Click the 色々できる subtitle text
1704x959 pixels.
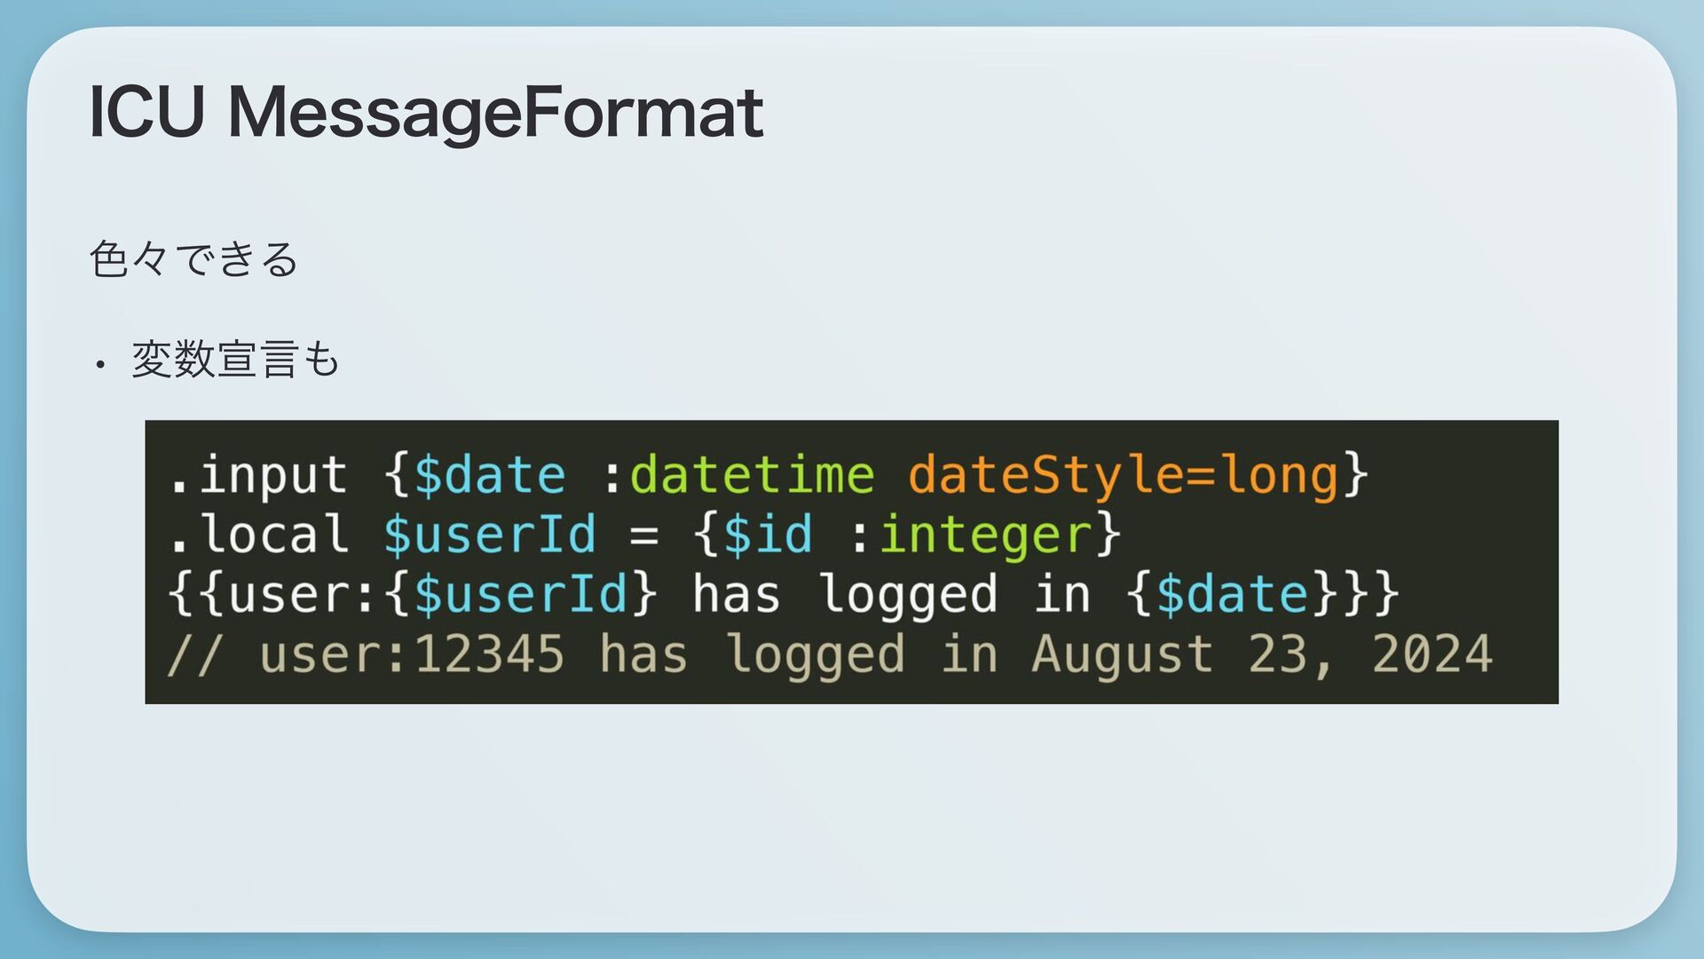point(193,259)
